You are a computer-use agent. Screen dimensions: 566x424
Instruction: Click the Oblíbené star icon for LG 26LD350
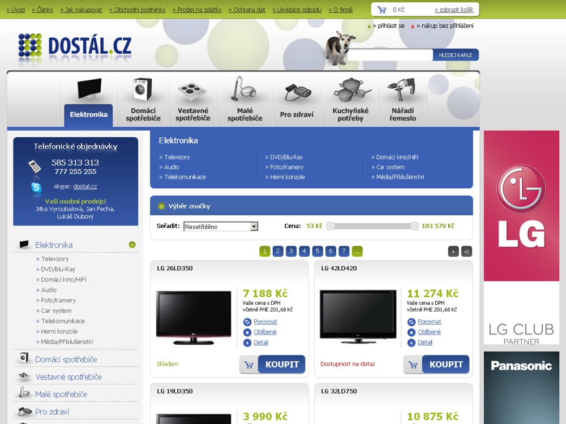click(x=247, y=332)
